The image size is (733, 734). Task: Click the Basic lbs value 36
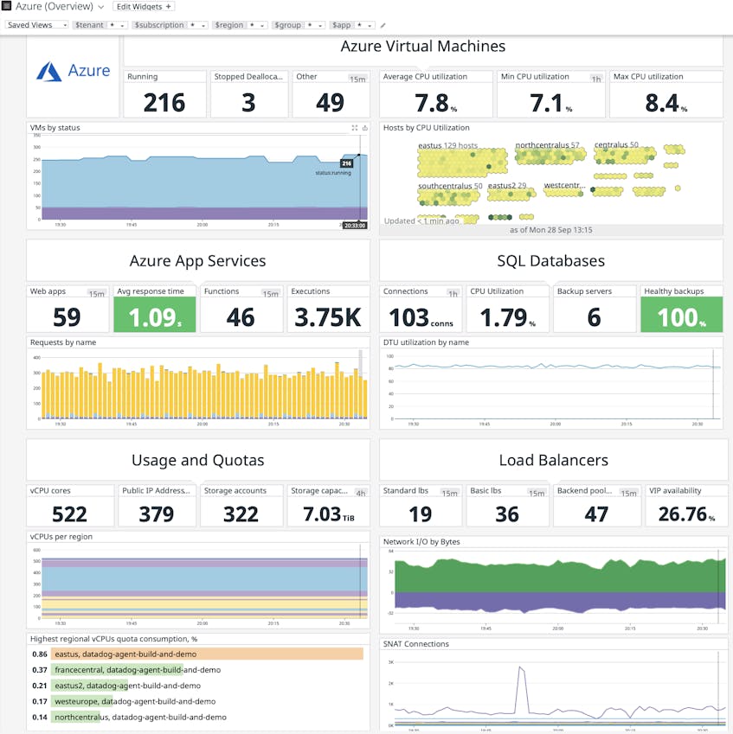[507, 514]
